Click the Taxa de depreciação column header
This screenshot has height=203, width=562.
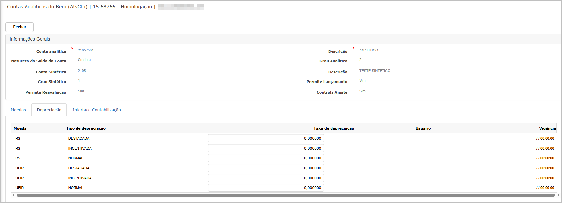click(334, 128)
